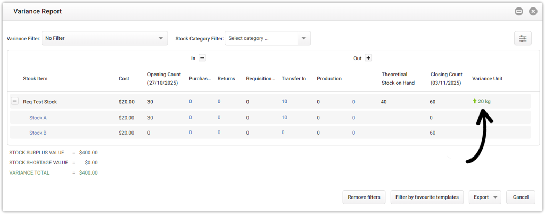The height and width of the screenshot is (214, 545).
Task: Close the Variance Report dialog
Action: click(x=533, y=11)
